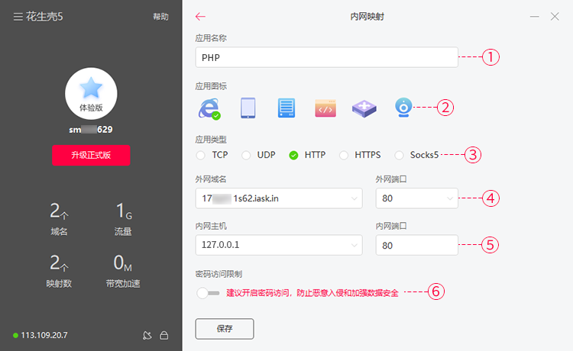Enable the password access restriction switch
Image resolution: width=573 pixels, height=351 pixels.
(x=208, y=293)
